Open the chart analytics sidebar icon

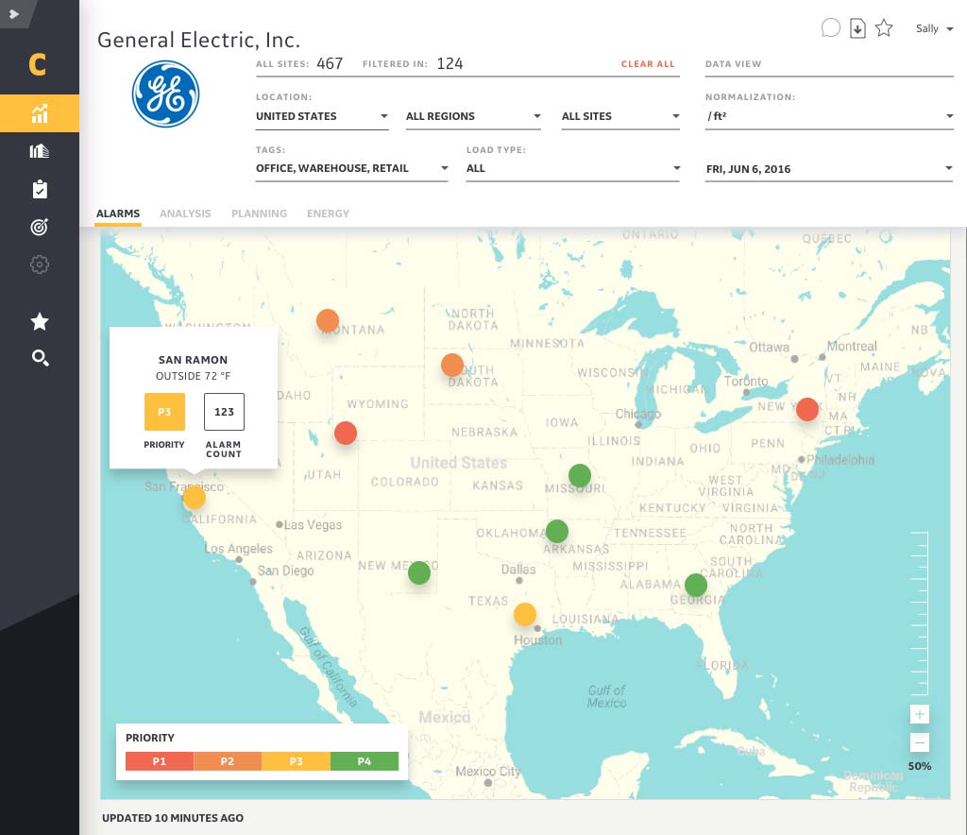point(40,113)
